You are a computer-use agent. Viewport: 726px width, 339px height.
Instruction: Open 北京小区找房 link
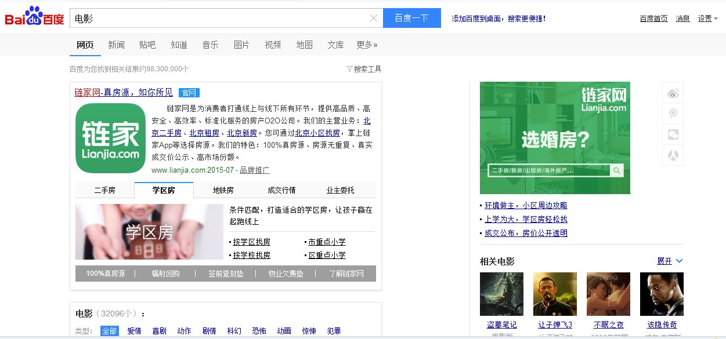pos(317,133)
